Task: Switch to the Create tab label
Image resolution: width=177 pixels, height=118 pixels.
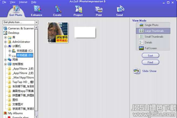Action: click(x=57, y=15)
